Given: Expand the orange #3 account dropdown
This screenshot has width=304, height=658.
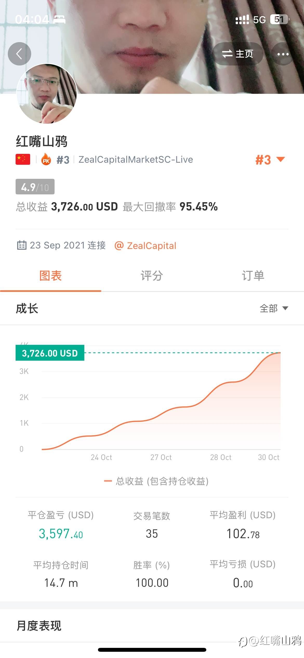Looking at the screenshot, I should point(270,160).
